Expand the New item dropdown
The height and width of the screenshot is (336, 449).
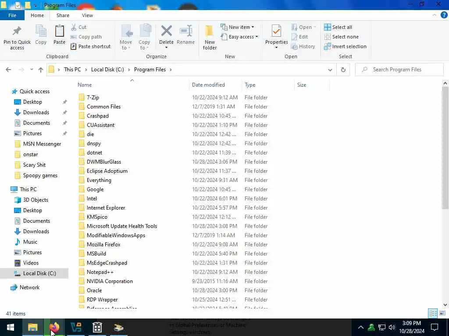click(237, 27)
